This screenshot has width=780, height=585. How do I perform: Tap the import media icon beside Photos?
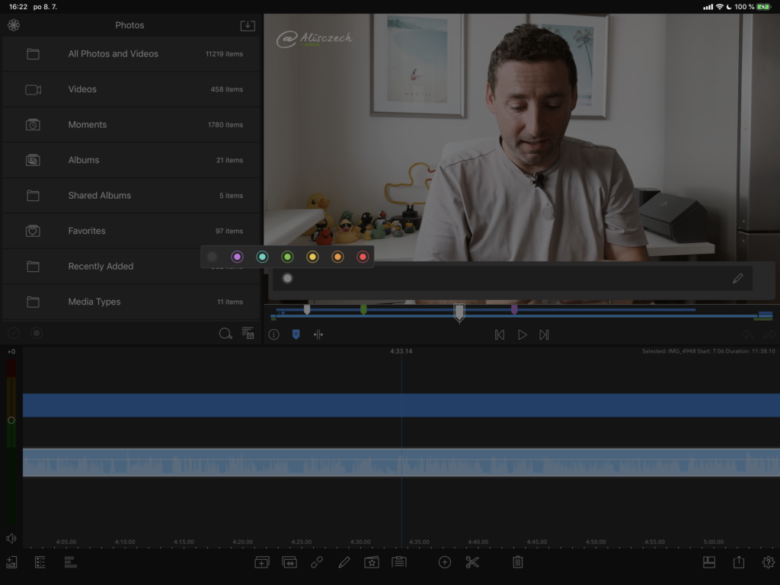point(248,25)
